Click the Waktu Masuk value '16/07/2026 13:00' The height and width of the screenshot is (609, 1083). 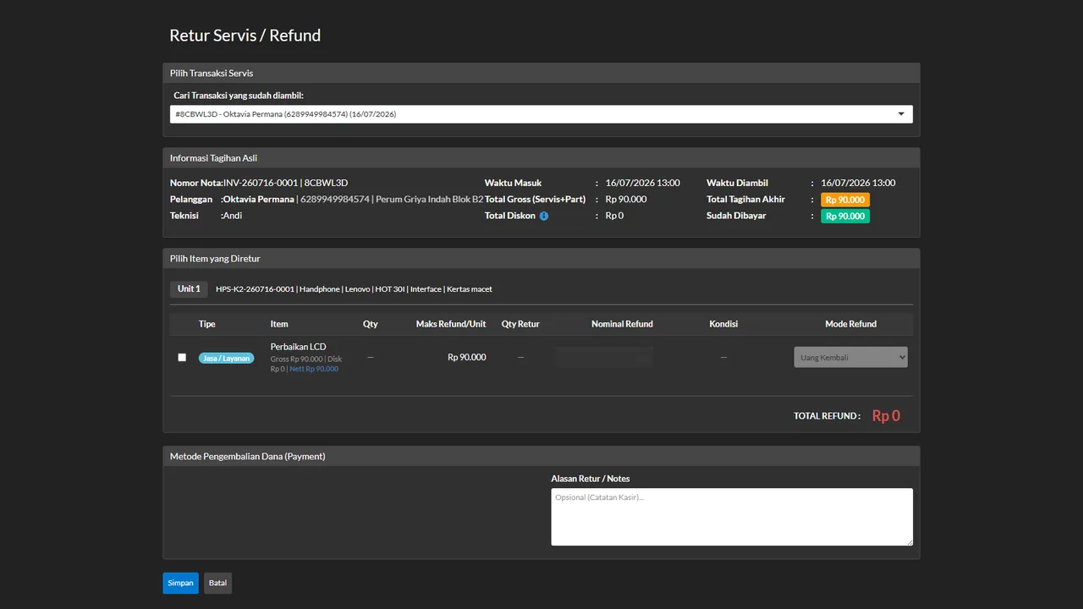point(643,183)
